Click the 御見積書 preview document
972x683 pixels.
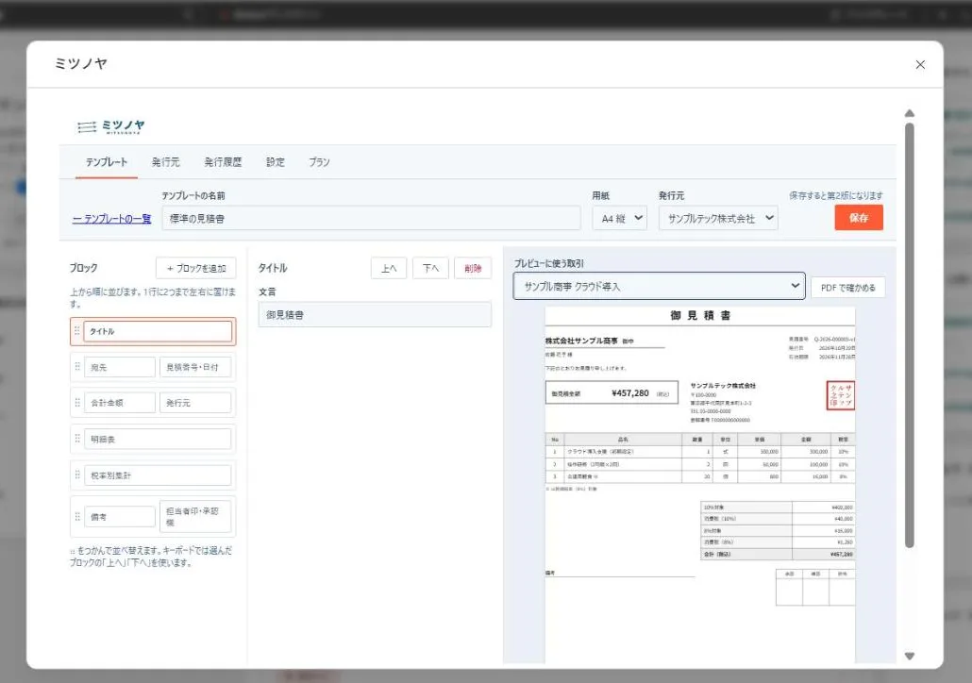tap(700, 485)
